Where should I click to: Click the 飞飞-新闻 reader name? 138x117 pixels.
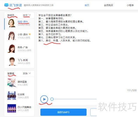click(x=23, y=60)
